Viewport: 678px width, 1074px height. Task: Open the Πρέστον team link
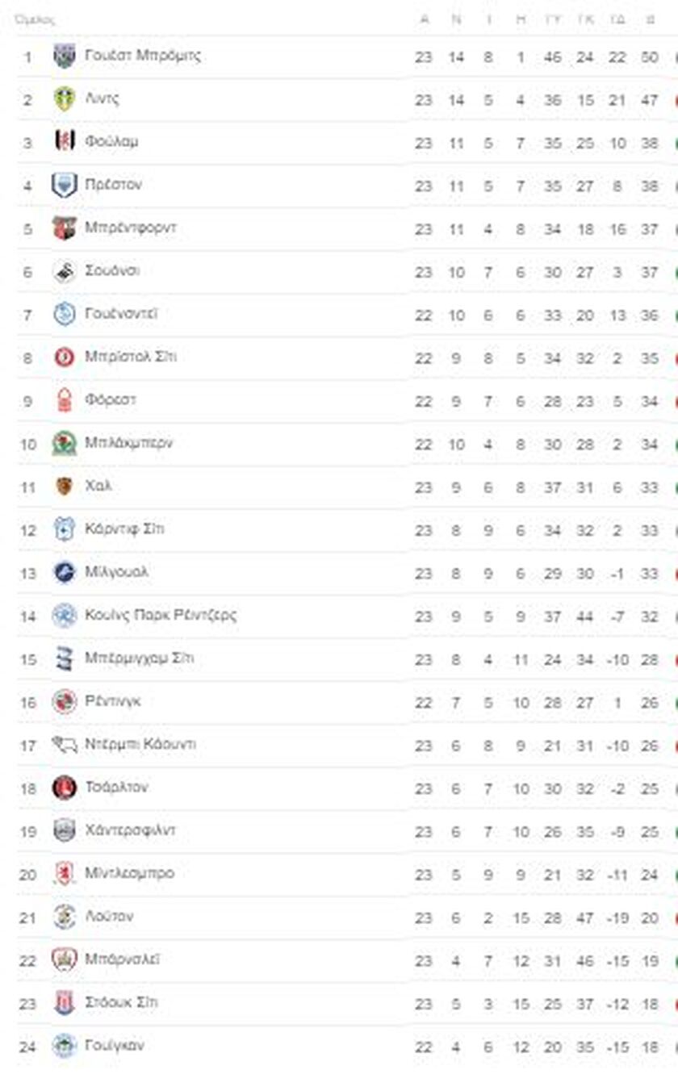pyautogui.click(x=113, y=185)
